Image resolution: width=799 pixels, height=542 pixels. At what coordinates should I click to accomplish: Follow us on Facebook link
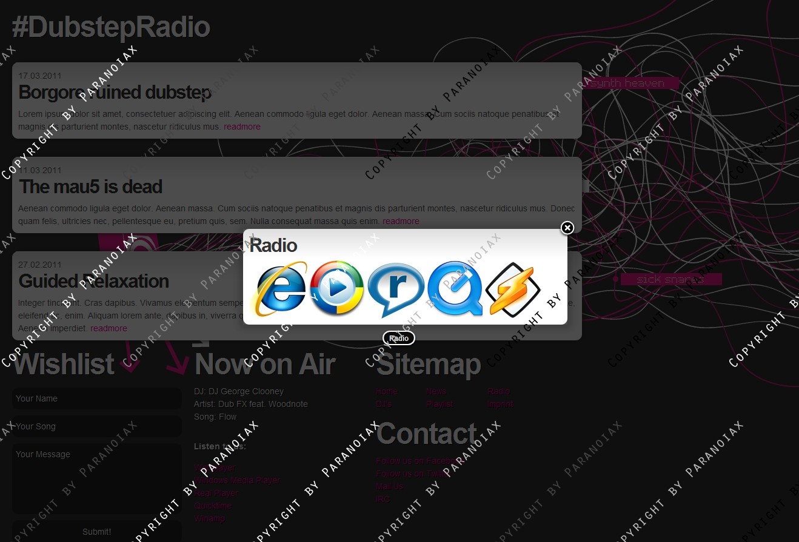(x=418, y=461)
